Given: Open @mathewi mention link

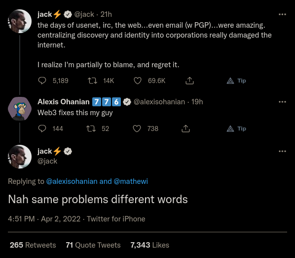Looking at the screenshot, I should 131,181.
